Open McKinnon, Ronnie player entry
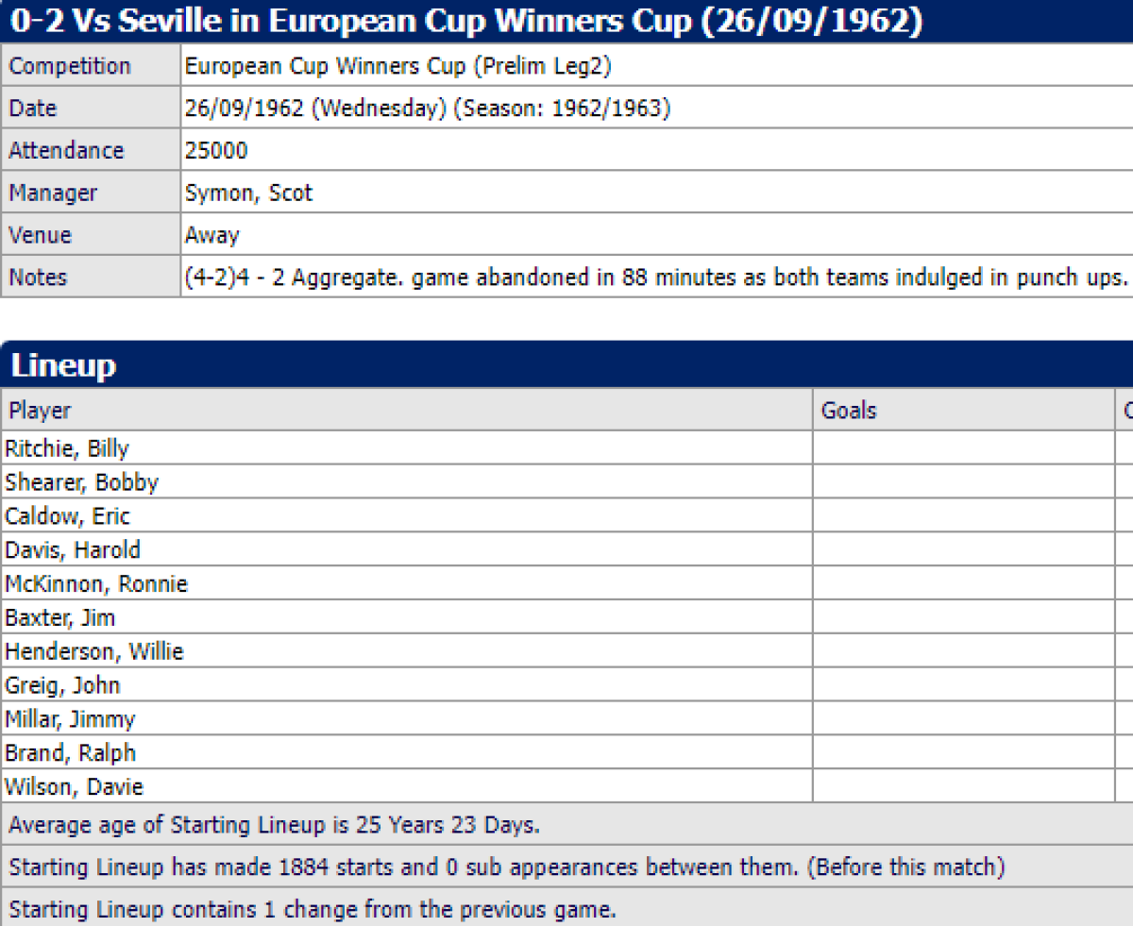 click(96, 584)
